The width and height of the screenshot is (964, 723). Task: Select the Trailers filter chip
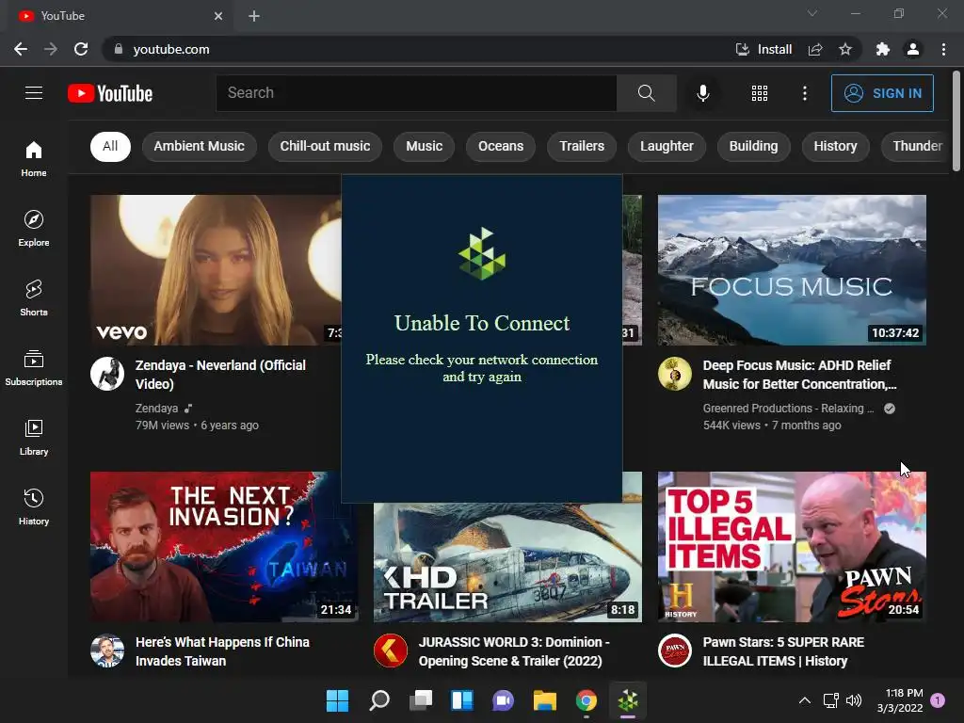[582, 146]
